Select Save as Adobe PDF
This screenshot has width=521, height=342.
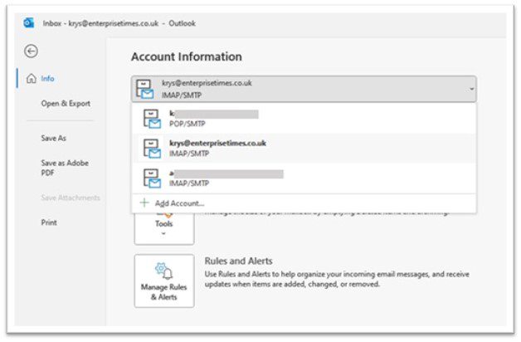pyautogui.click(x=65, y=168)
